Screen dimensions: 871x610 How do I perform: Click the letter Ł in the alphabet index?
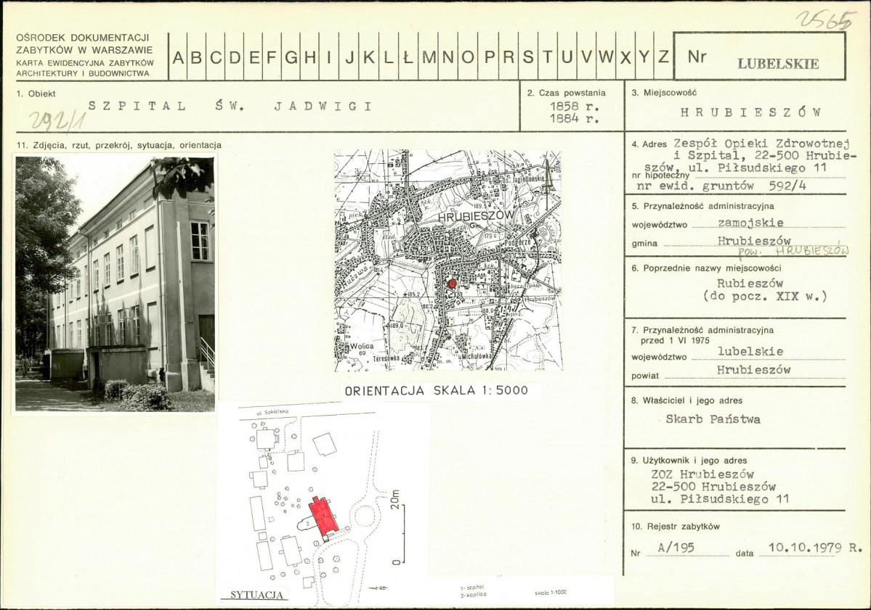(x=408, y=57)
